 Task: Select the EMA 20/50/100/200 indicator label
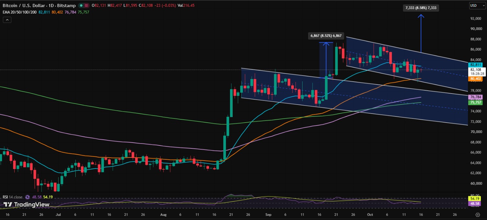click(x=20, y=12)
